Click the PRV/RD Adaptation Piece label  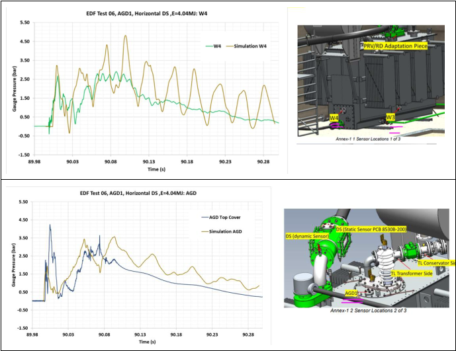click(x=396, y=46)
